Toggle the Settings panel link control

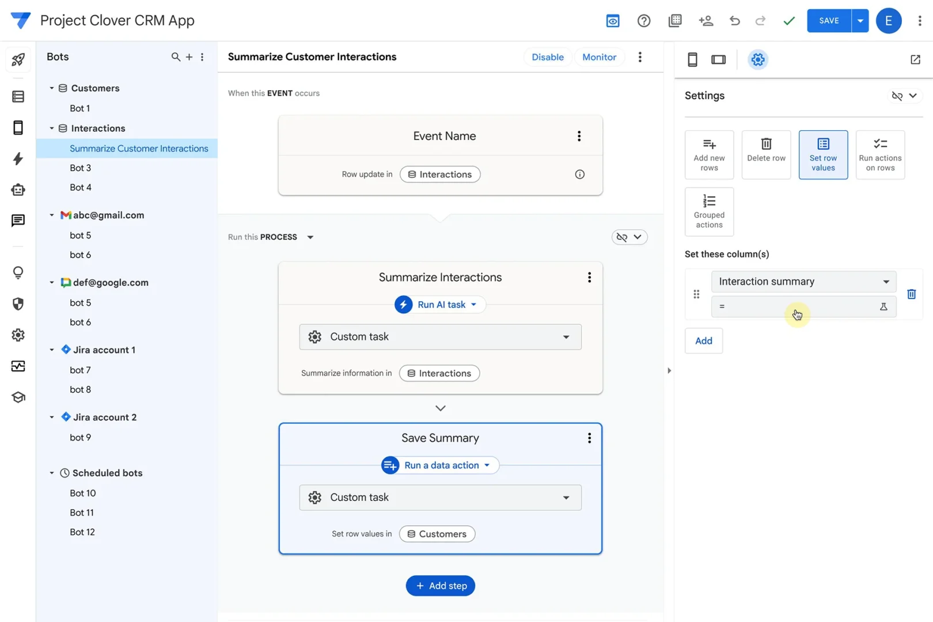[x=904, y=96]
